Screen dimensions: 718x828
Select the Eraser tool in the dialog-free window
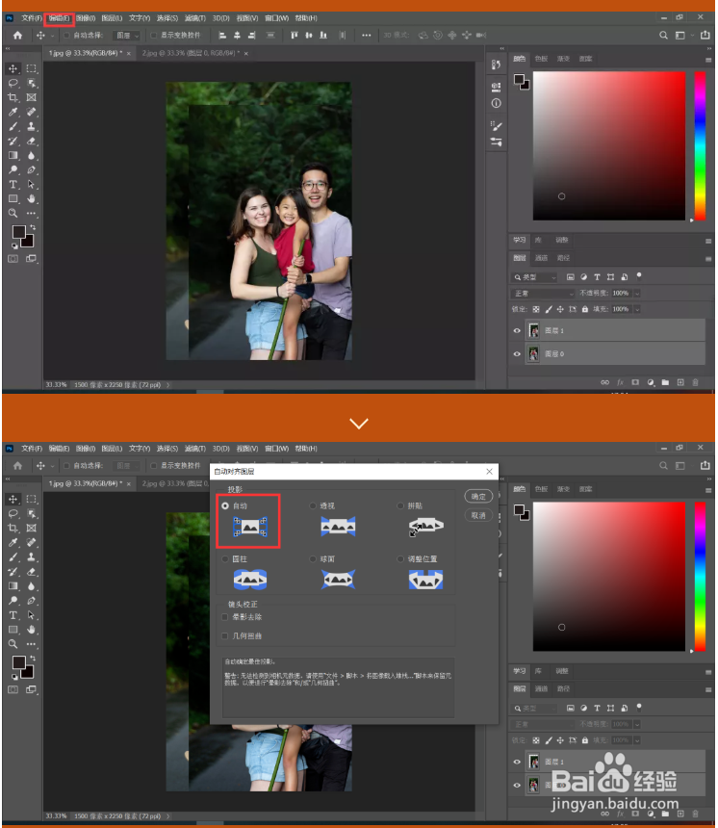tap(32, 141)
